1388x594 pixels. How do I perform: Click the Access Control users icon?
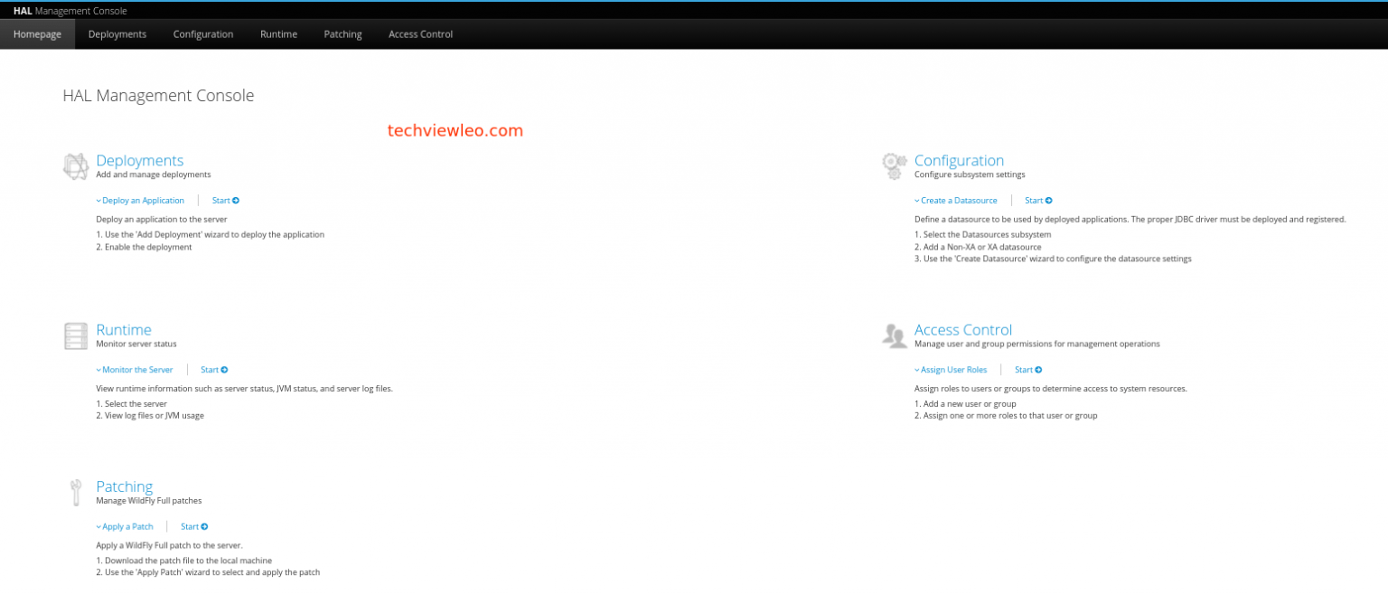[894, 335]
